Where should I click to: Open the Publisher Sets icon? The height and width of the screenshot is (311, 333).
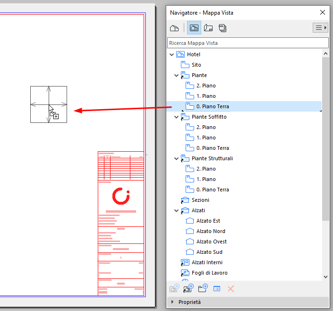pos(222,28)
